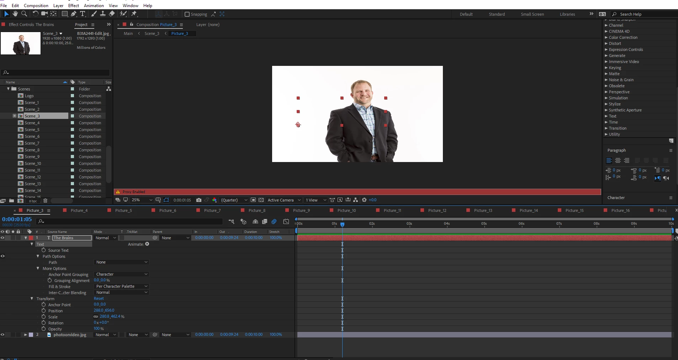Toggle the Region of Interest button
678x360 pixels.
(x=253, y=200)
